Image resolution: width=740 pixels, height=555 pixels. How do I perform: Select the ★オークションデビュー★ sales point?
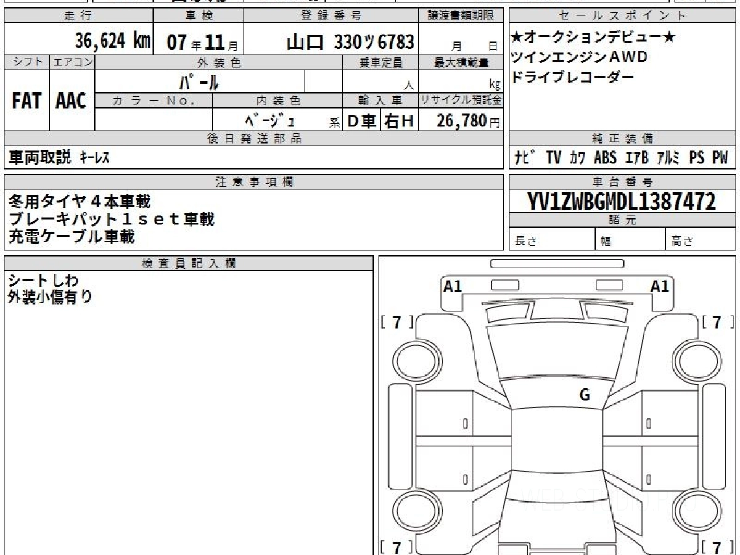593,38
